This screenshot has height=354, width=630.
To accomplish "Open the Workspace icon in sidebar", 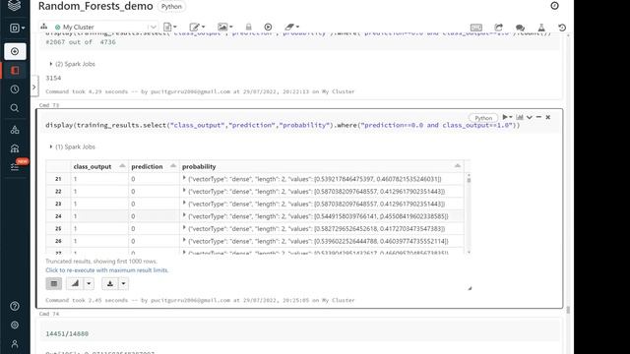I will [15, 70].
